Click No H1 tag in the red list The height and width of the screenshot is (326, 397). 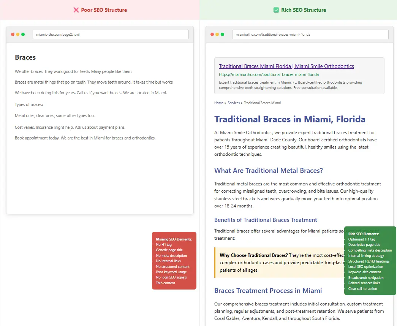coord(164,244)
